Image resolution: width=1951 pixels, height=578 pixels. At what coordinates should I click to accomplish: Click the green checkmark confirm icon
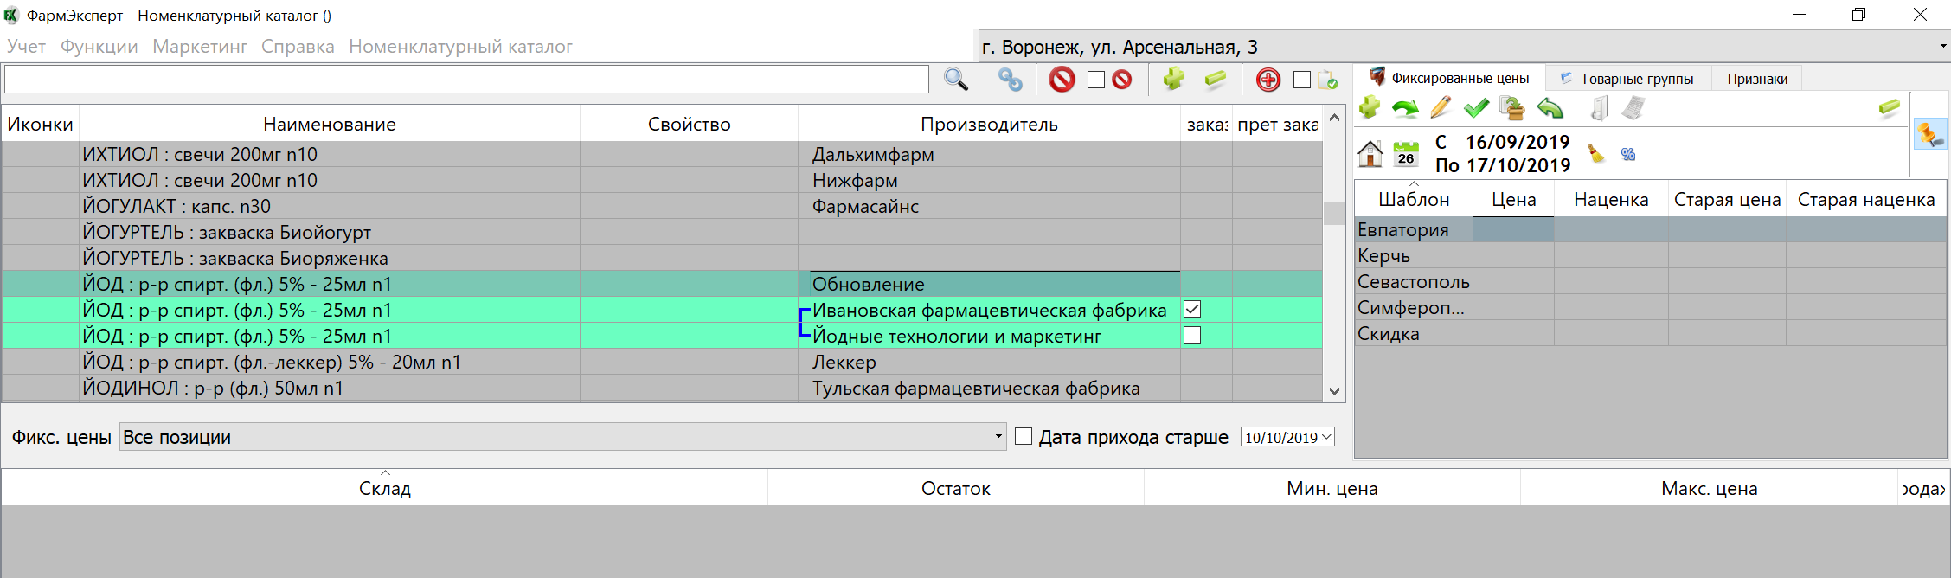pyautogui.click(x=1476, y=108)
